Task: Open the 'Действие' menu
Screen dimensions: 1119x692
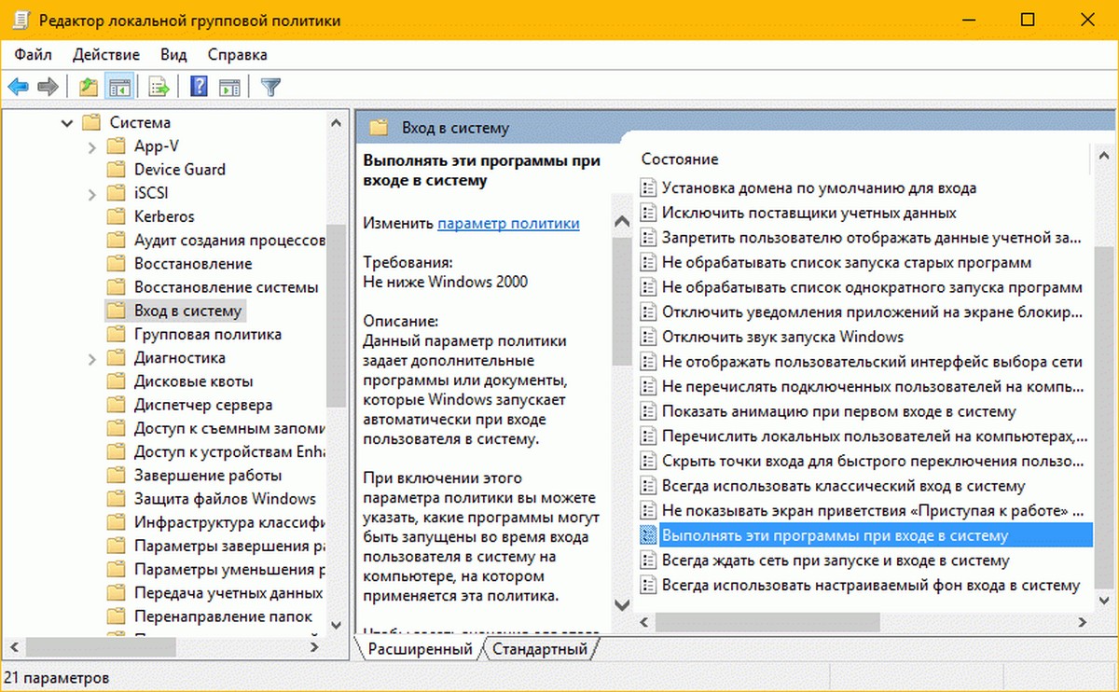Action: 106,54
